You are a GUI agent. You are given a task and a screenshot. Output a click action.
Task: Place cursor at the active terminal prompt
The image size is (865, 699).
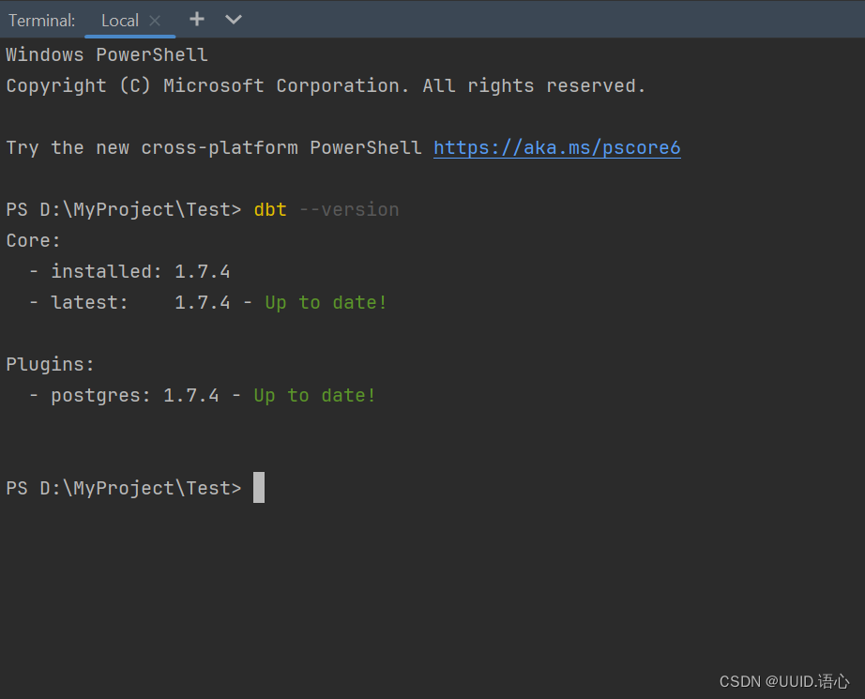click(x=259, y=488)
